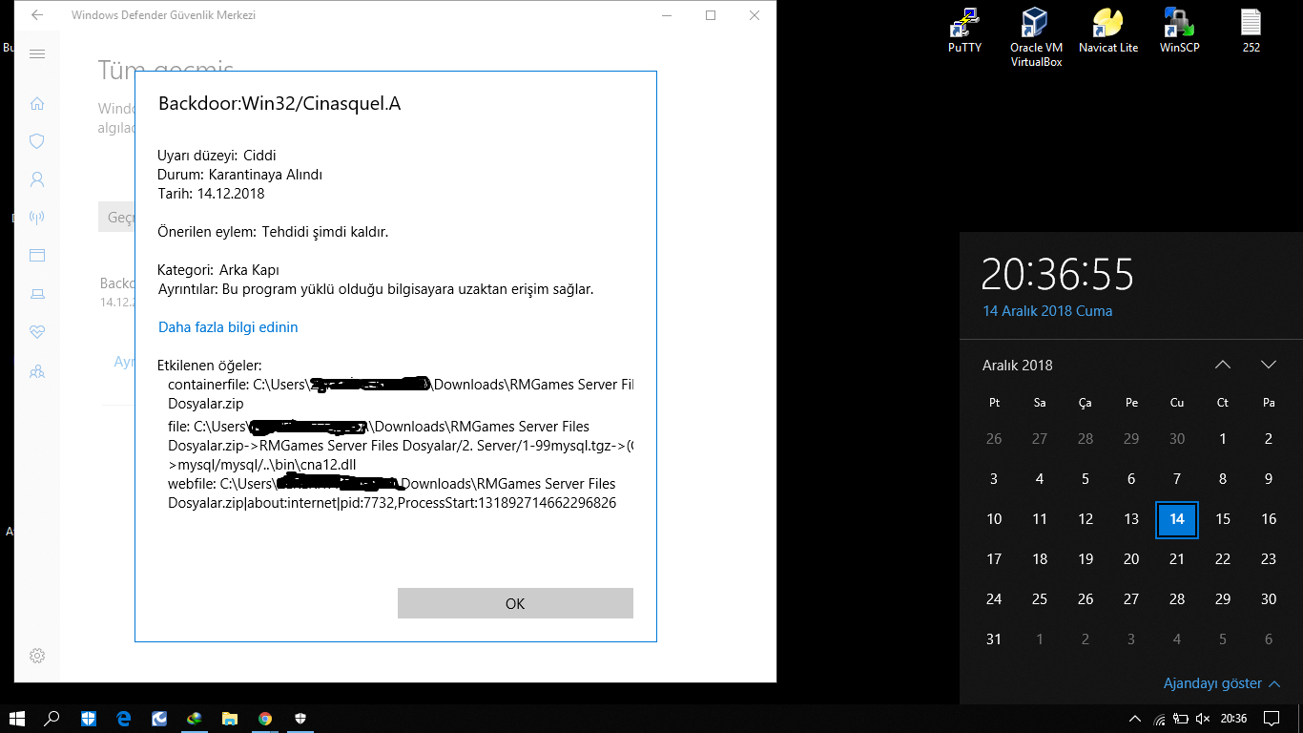Viewport: 1303px width, 733px height.
Task: Click OK in the threat details dialog
Action: click(515, 603)
